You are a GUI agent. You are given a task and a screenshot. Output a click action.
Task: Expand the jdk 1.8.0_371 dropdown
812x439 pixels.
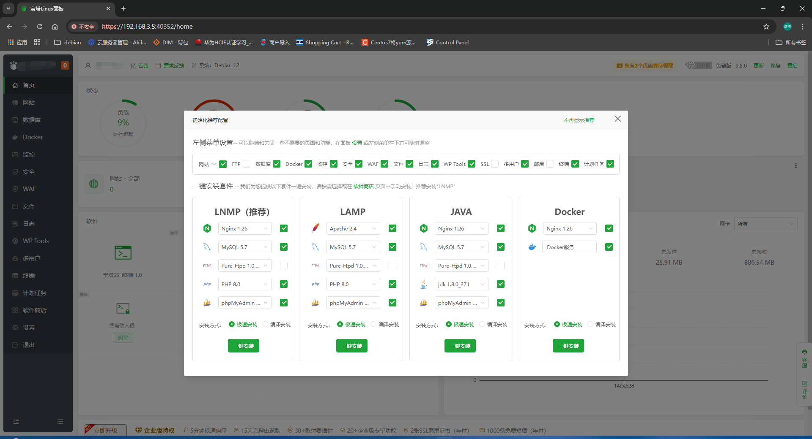click(461, 284)
